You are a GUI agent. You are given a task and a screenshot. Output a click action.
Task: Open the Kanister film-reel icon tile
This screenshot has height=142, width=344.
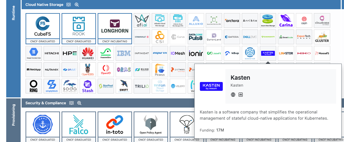tap(250, 53)
